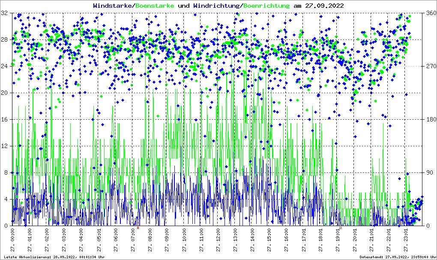Select the '27. 21:01' time axis label
437x260 pixels.
(372, 240)
